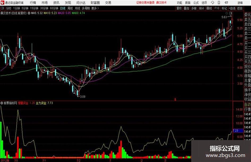Toggle the right panel icon near diamond

pos(231,13)
